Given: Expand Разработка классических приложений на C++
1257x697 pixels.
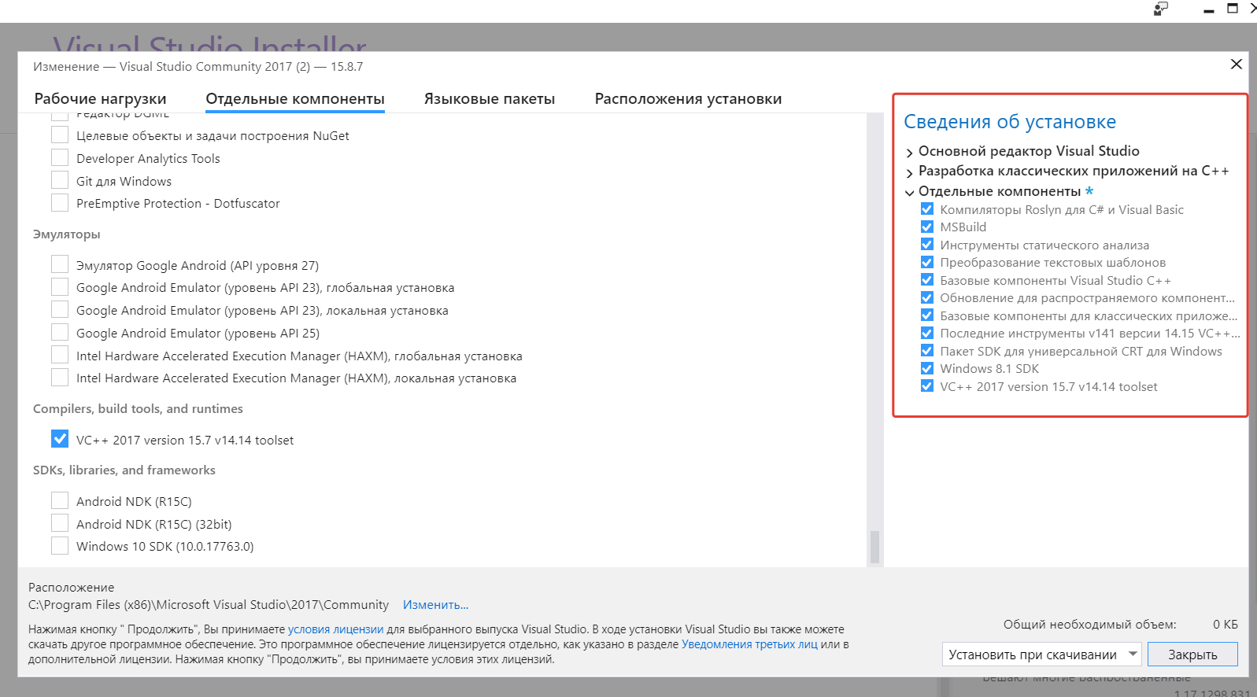Looking at the screenshot, I should pos(910,171).
